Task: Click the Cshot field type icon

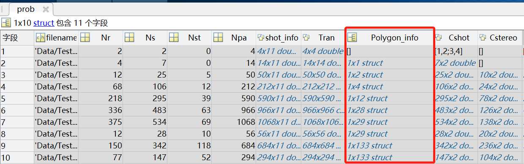Action: 439,38
